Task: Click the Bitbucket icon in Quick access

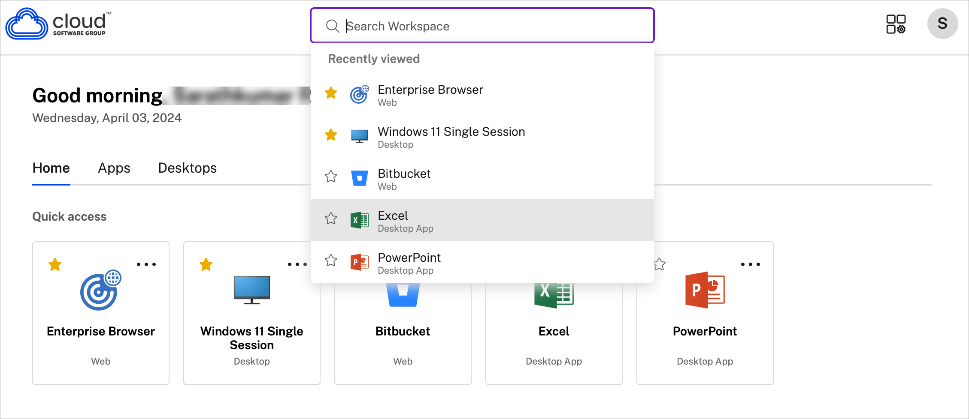Action: click(403, 295)
